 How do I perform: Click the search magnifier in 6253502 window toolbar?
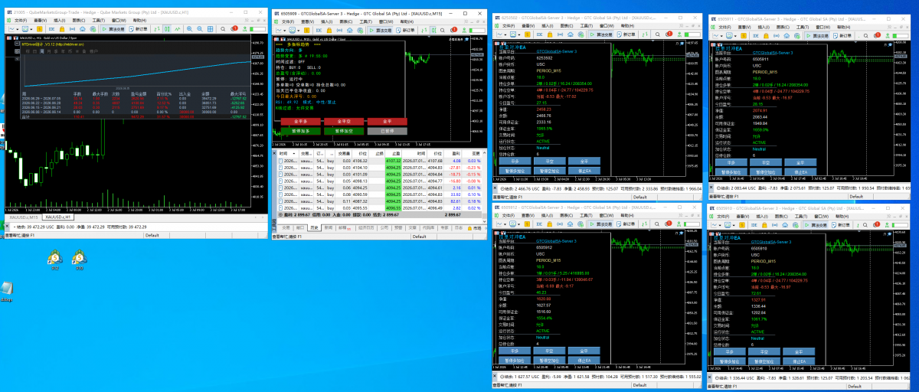(x=657, y=34)
